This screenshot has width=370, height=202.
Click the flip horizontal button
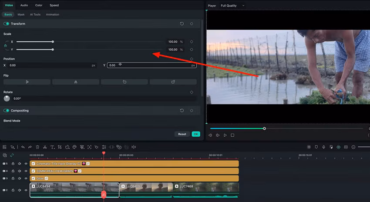(x=27, y=82)
